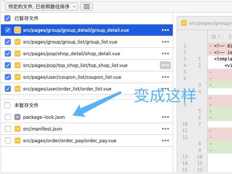Select src/pages/group/group_list/group_list.vue file
The image size is (232, 174).
click(87, 42)
